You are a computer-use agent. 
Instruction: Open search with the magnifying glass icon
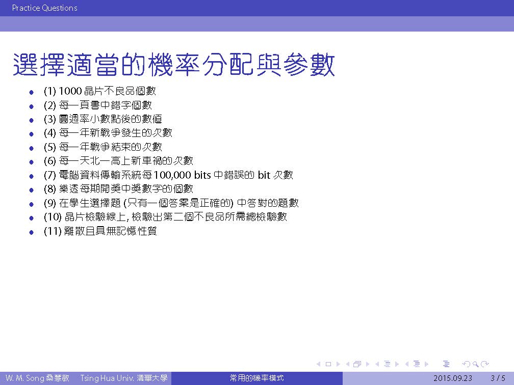point(475,364)
